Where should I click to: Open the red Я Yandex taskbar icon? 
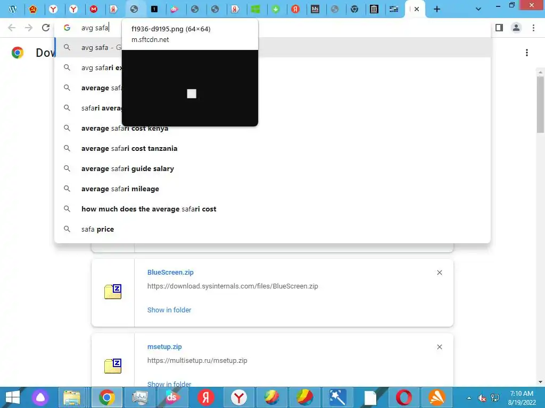(206, 397)
